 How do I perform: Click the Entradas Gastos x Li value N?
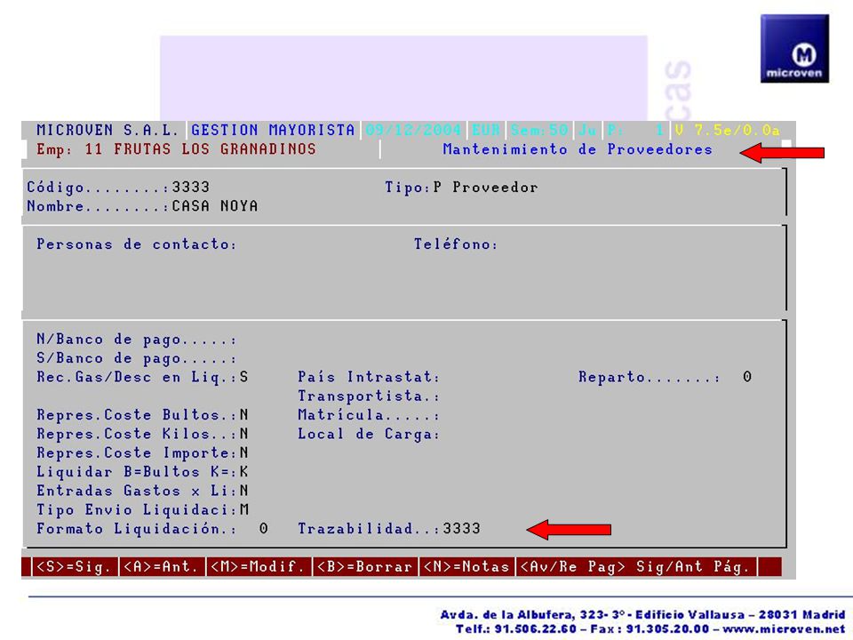pyautogui.click(x=244, y=491)
